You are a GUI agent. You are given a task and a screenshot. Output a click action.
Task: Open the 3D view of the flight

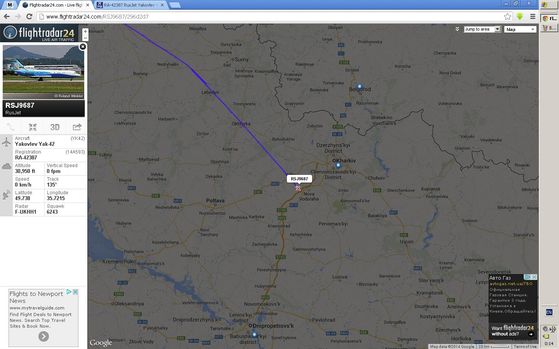click(x=55, y=127)
